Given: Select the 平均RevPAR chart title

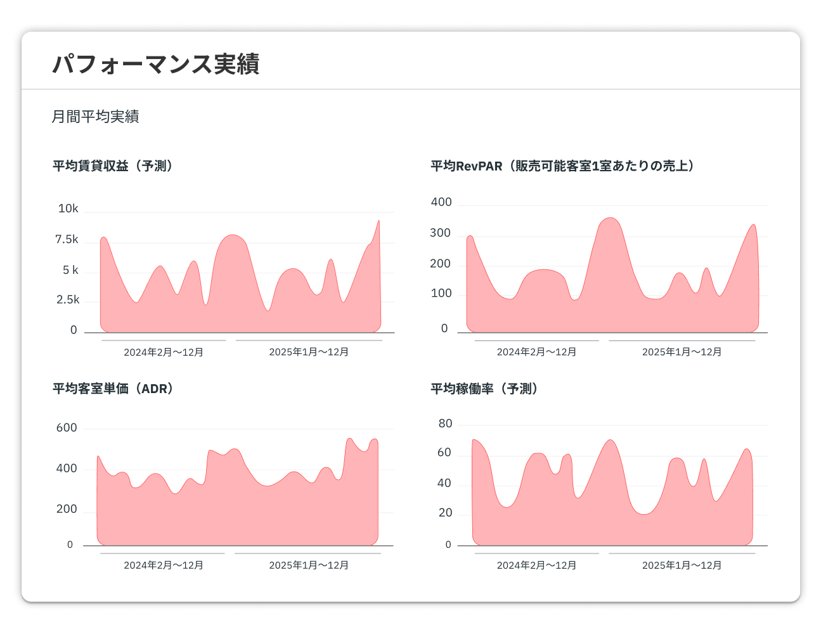Looking at the screenshot, I should tap(563, 166).
